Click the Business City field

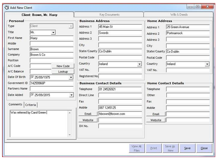pyautogui.click(x=120, y=45)
